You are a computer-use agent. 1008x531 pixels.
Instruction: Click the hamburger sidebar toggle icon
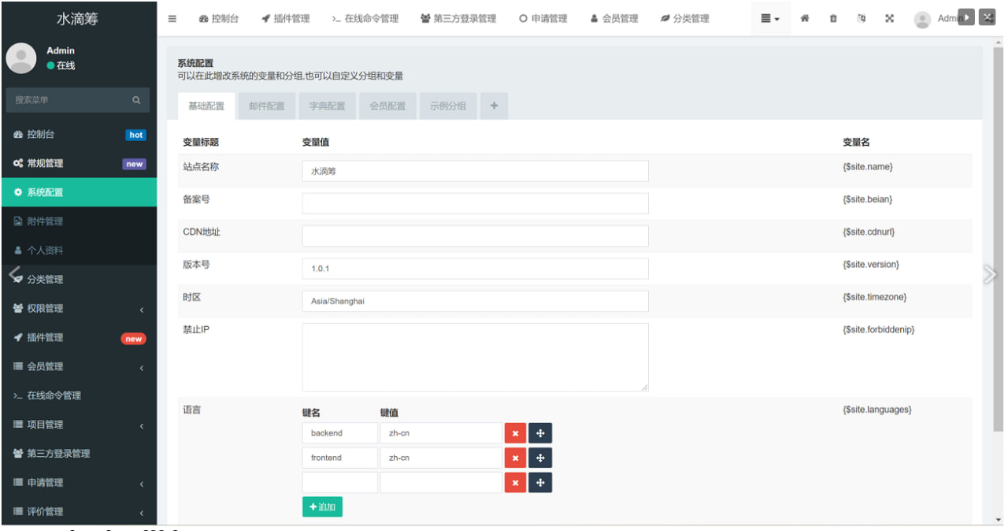tap(172, 19)
